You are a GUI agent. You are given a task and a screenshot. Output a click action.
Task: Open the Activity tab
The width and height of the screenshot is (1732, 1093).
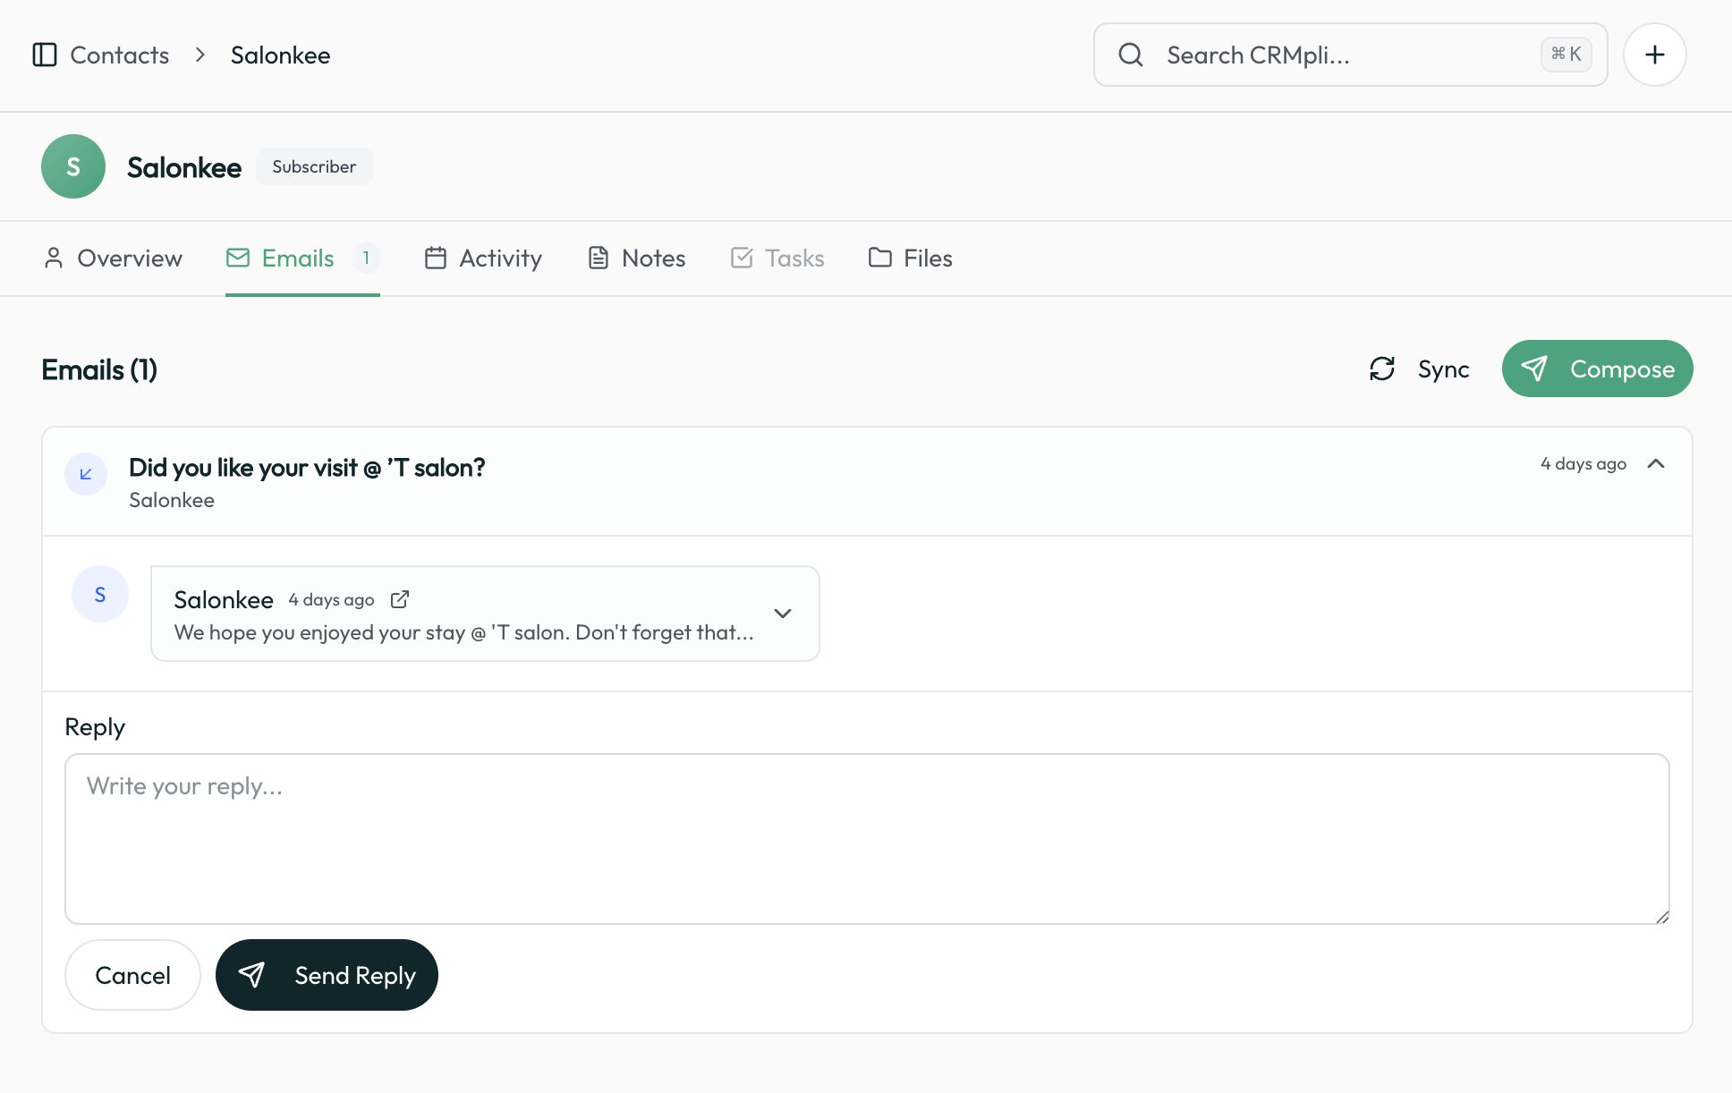coord(483,258)
